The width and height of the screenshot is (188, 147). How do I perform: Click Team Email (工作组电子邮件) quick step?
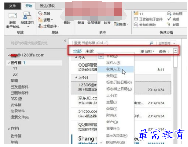148,19
